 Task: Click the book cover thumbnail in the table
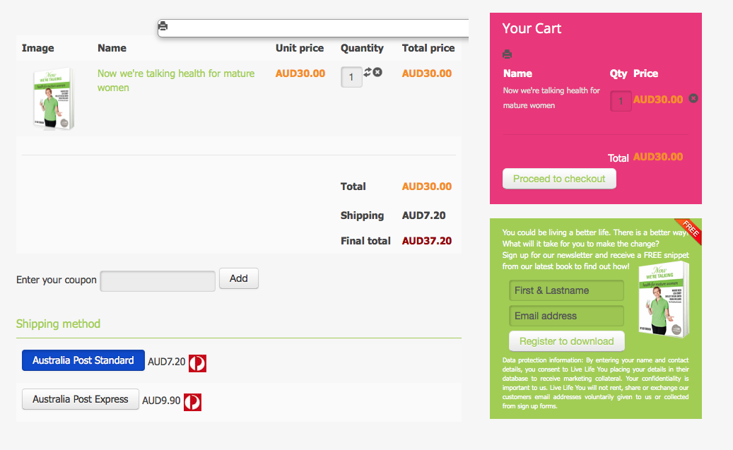pyautogui.click(x=53, y=100)
